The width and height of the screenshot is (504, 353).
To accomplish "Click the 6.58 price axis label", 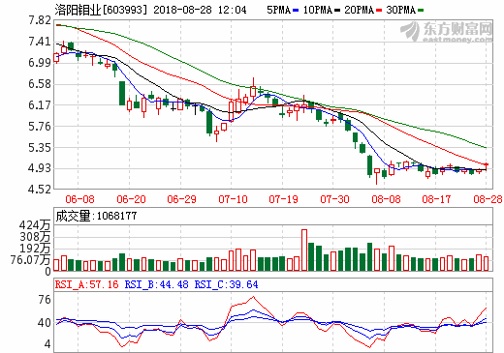I will click(40, 84).
